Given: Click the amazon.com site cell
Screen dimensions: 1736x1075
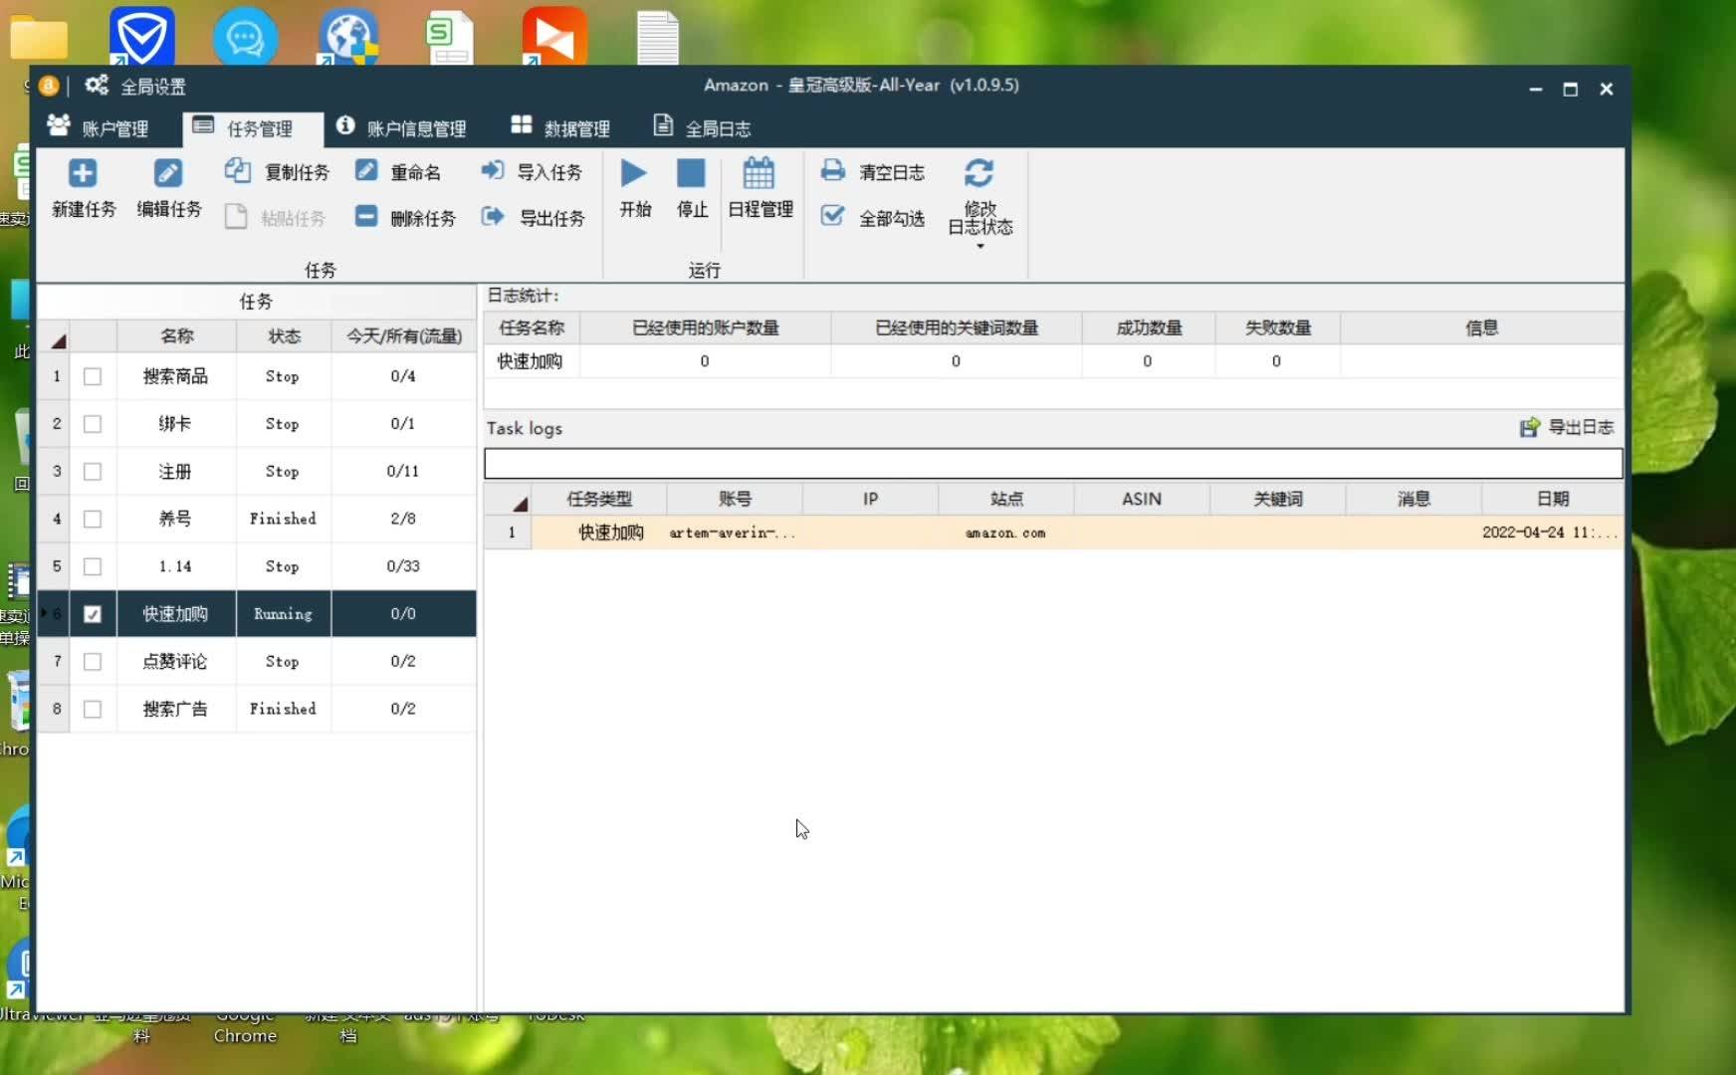Looking at the screenshot, I should pos(1005,533).
